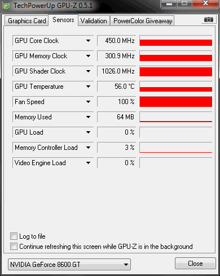The image size is (220, 276).
Task: Open the GPU Load sensor dropdown
Action: tap(88, 132)
